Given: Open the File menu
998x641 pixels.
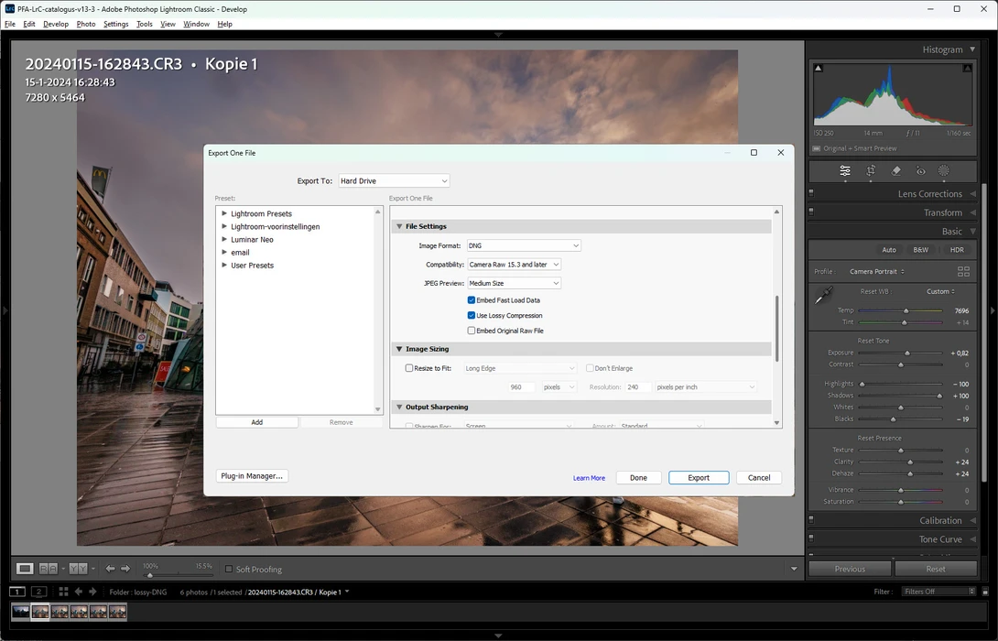Looking at the screenshot, I should point(9,24).
